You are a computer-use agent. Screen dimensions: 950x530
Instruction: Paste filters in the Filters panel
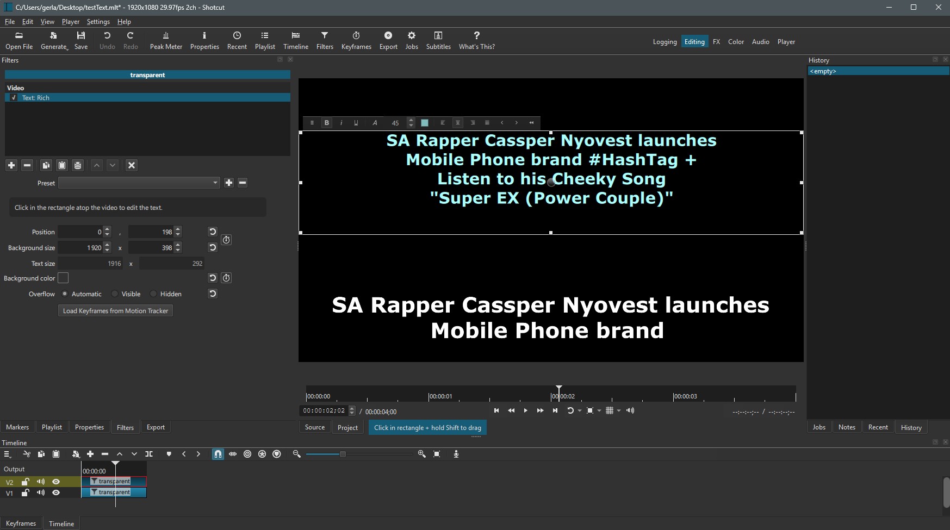pos(62,165)
